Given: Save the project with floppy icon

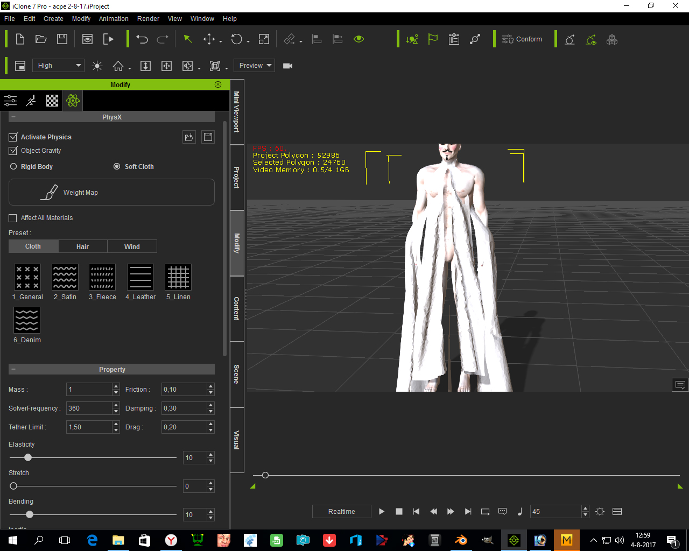Looking at the screenshot, I should coord(62,39).
